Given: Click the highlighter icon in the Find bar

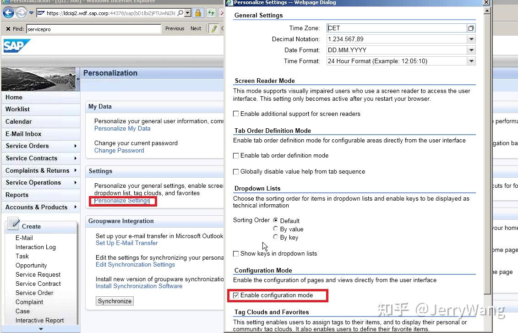Looking at the screenshot, I should click(x=213, y=28).
